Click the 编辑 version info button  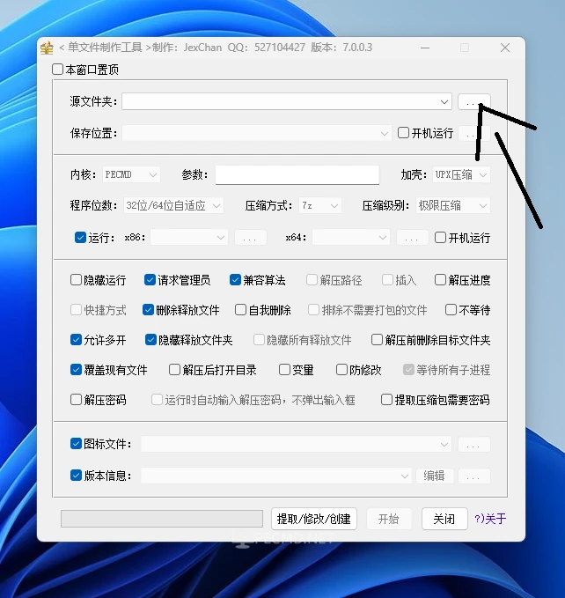435,476
